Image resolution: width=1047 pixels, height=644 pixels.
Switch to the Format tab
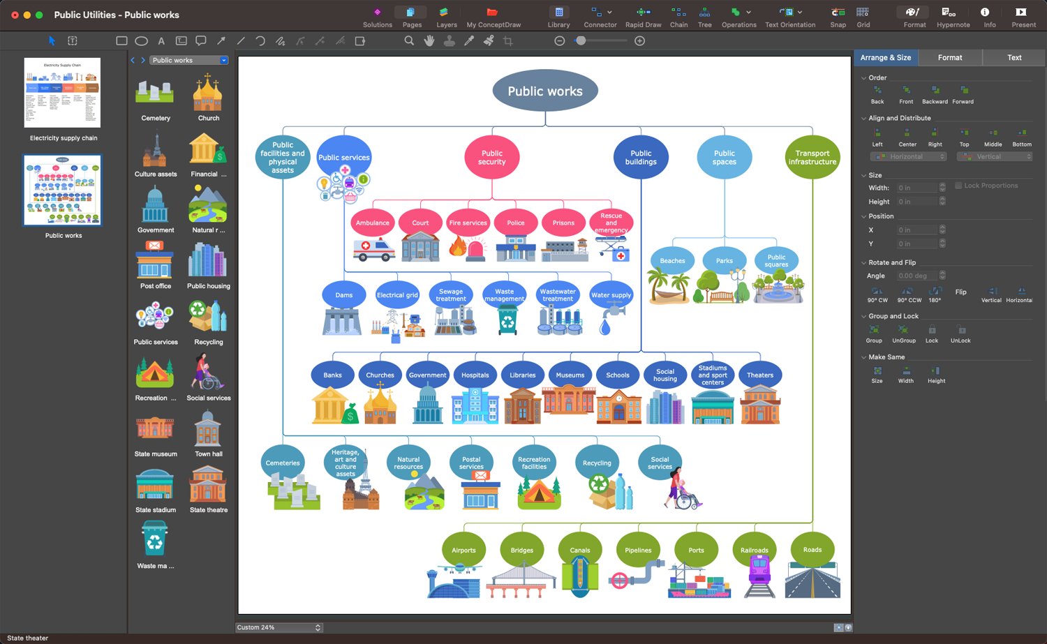(x=949, y=58)
